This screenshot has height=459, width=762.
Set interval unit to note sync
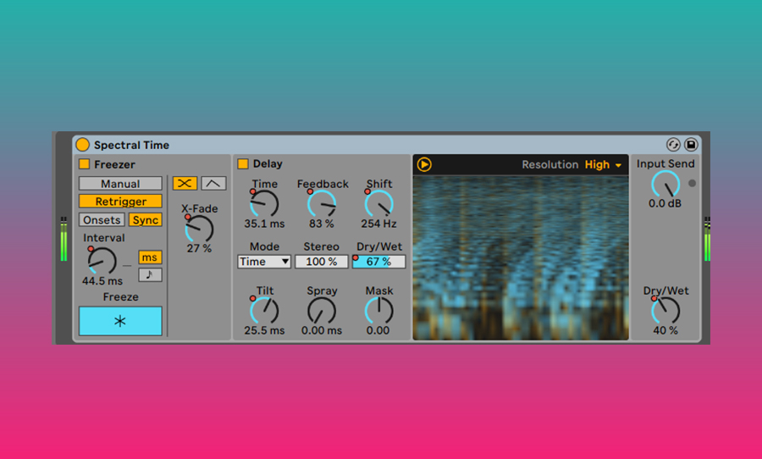(150, 274)
